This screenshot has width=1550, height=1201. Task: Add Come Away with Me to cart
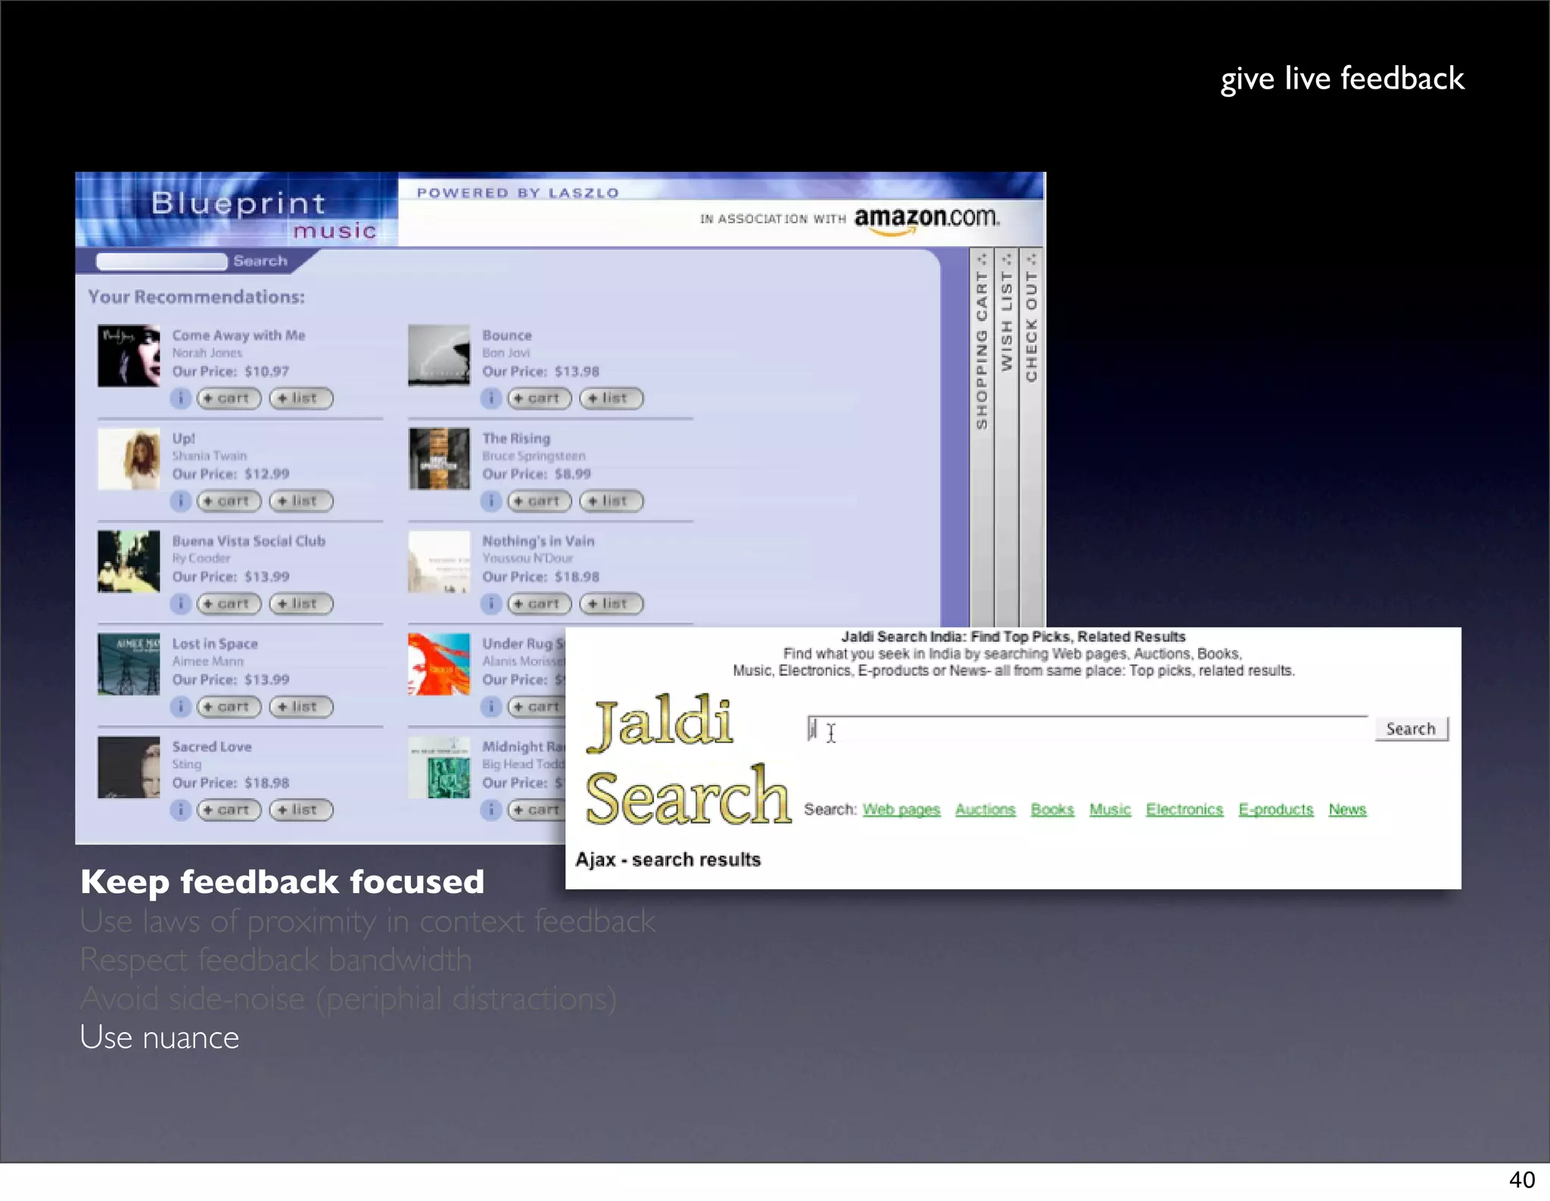pyautogui.click(x=229, y=398)
